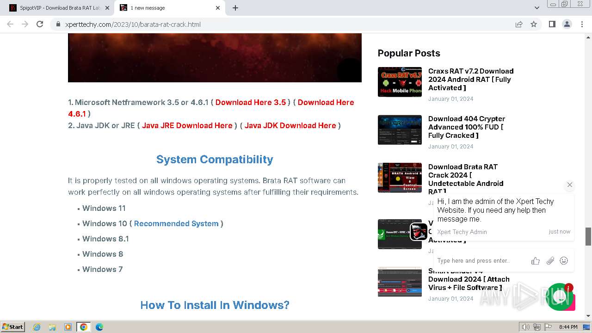Open a new browser tab
592x333 pixels.
pos(235,8)
